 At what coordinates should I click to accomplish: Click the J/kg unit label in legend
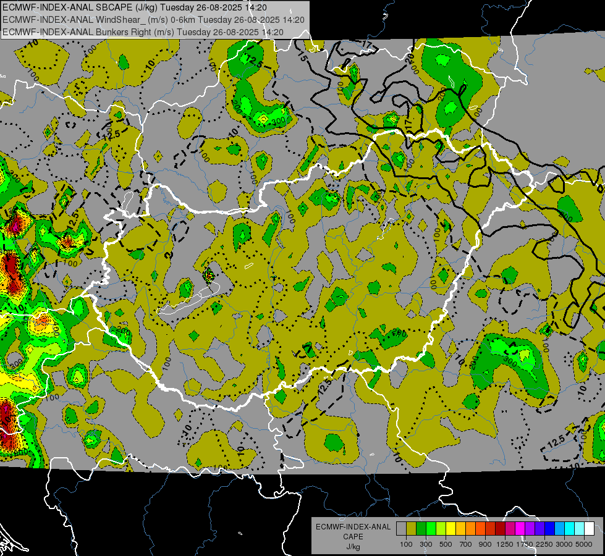(353, 547)
